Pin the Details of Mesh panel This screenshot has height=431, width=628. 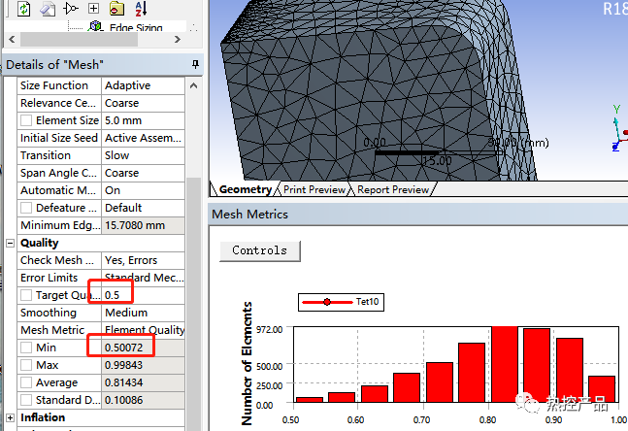coord(195,64)
